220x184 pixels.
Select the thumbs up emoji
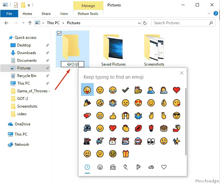pyautogui.click(x=113, y=116)
